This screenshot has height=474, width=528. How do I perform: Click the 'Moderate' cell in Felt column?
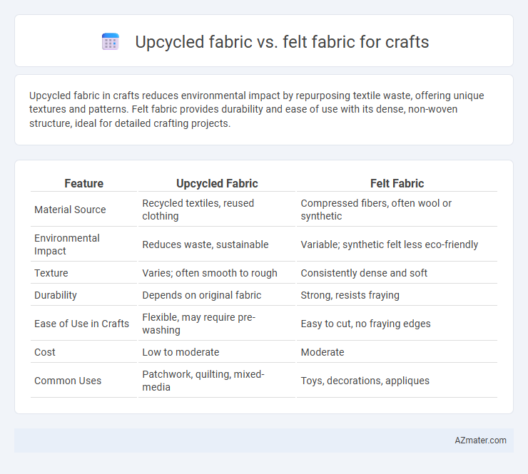pyautogui.click(x=323, y=352)
